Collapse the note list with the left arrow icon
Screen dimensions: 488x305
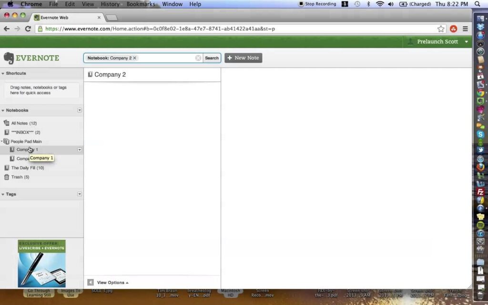pos(90,282)
